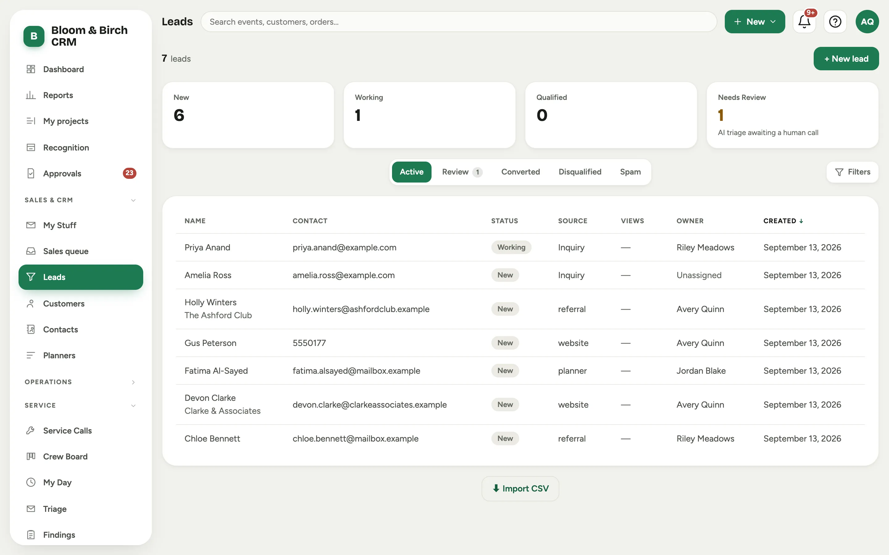Open Crew Board kanban icon
The height and width of the screenshot is (555, 889).
tap(31, 456)
